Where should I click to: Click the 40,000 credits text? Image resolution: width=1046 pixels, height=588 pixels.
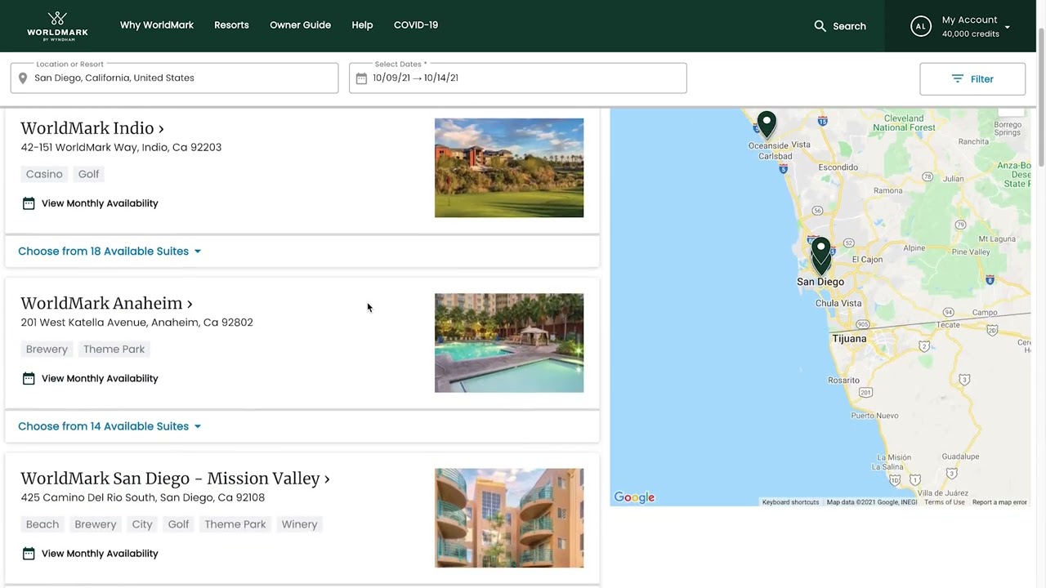point(971,34)
